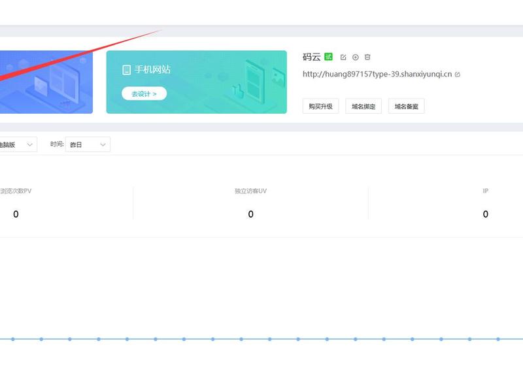The height and width of the screenshot is (392, 523).
Task: Click the 去设计 button on mobile site card
Action: [144, 93]
